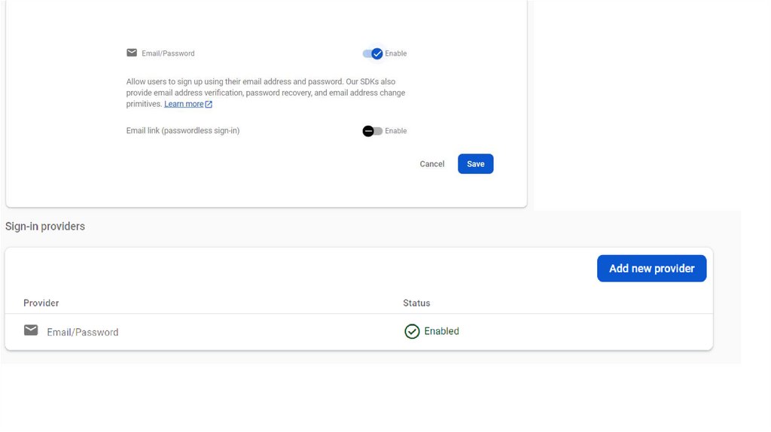Click the top Email/Password label in settings panel
The width and height of the screenshot is (771, 432).
pyautogui.click(x=168, y=53)
